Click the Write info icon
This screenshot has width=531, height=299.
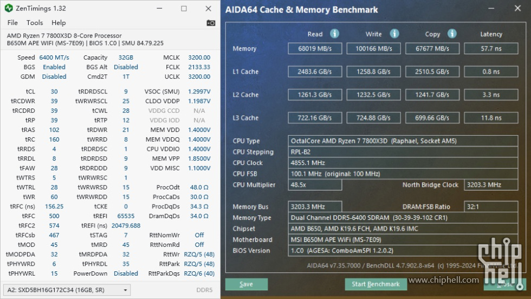click(394, 34)
